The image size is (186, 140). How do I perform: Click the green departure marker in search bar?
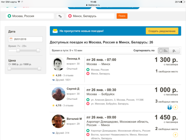tap(9, 16)
